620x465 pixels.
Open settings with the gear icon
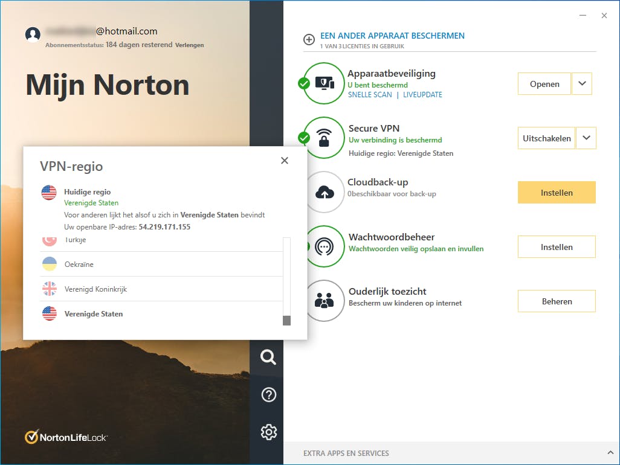tap(269, 432)
